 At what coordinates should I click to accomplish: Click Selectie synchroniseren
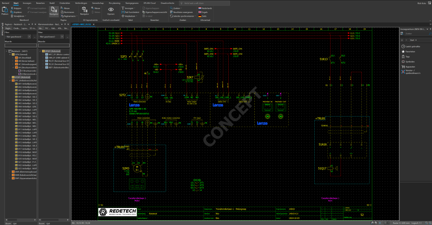(x=182, y=16)
